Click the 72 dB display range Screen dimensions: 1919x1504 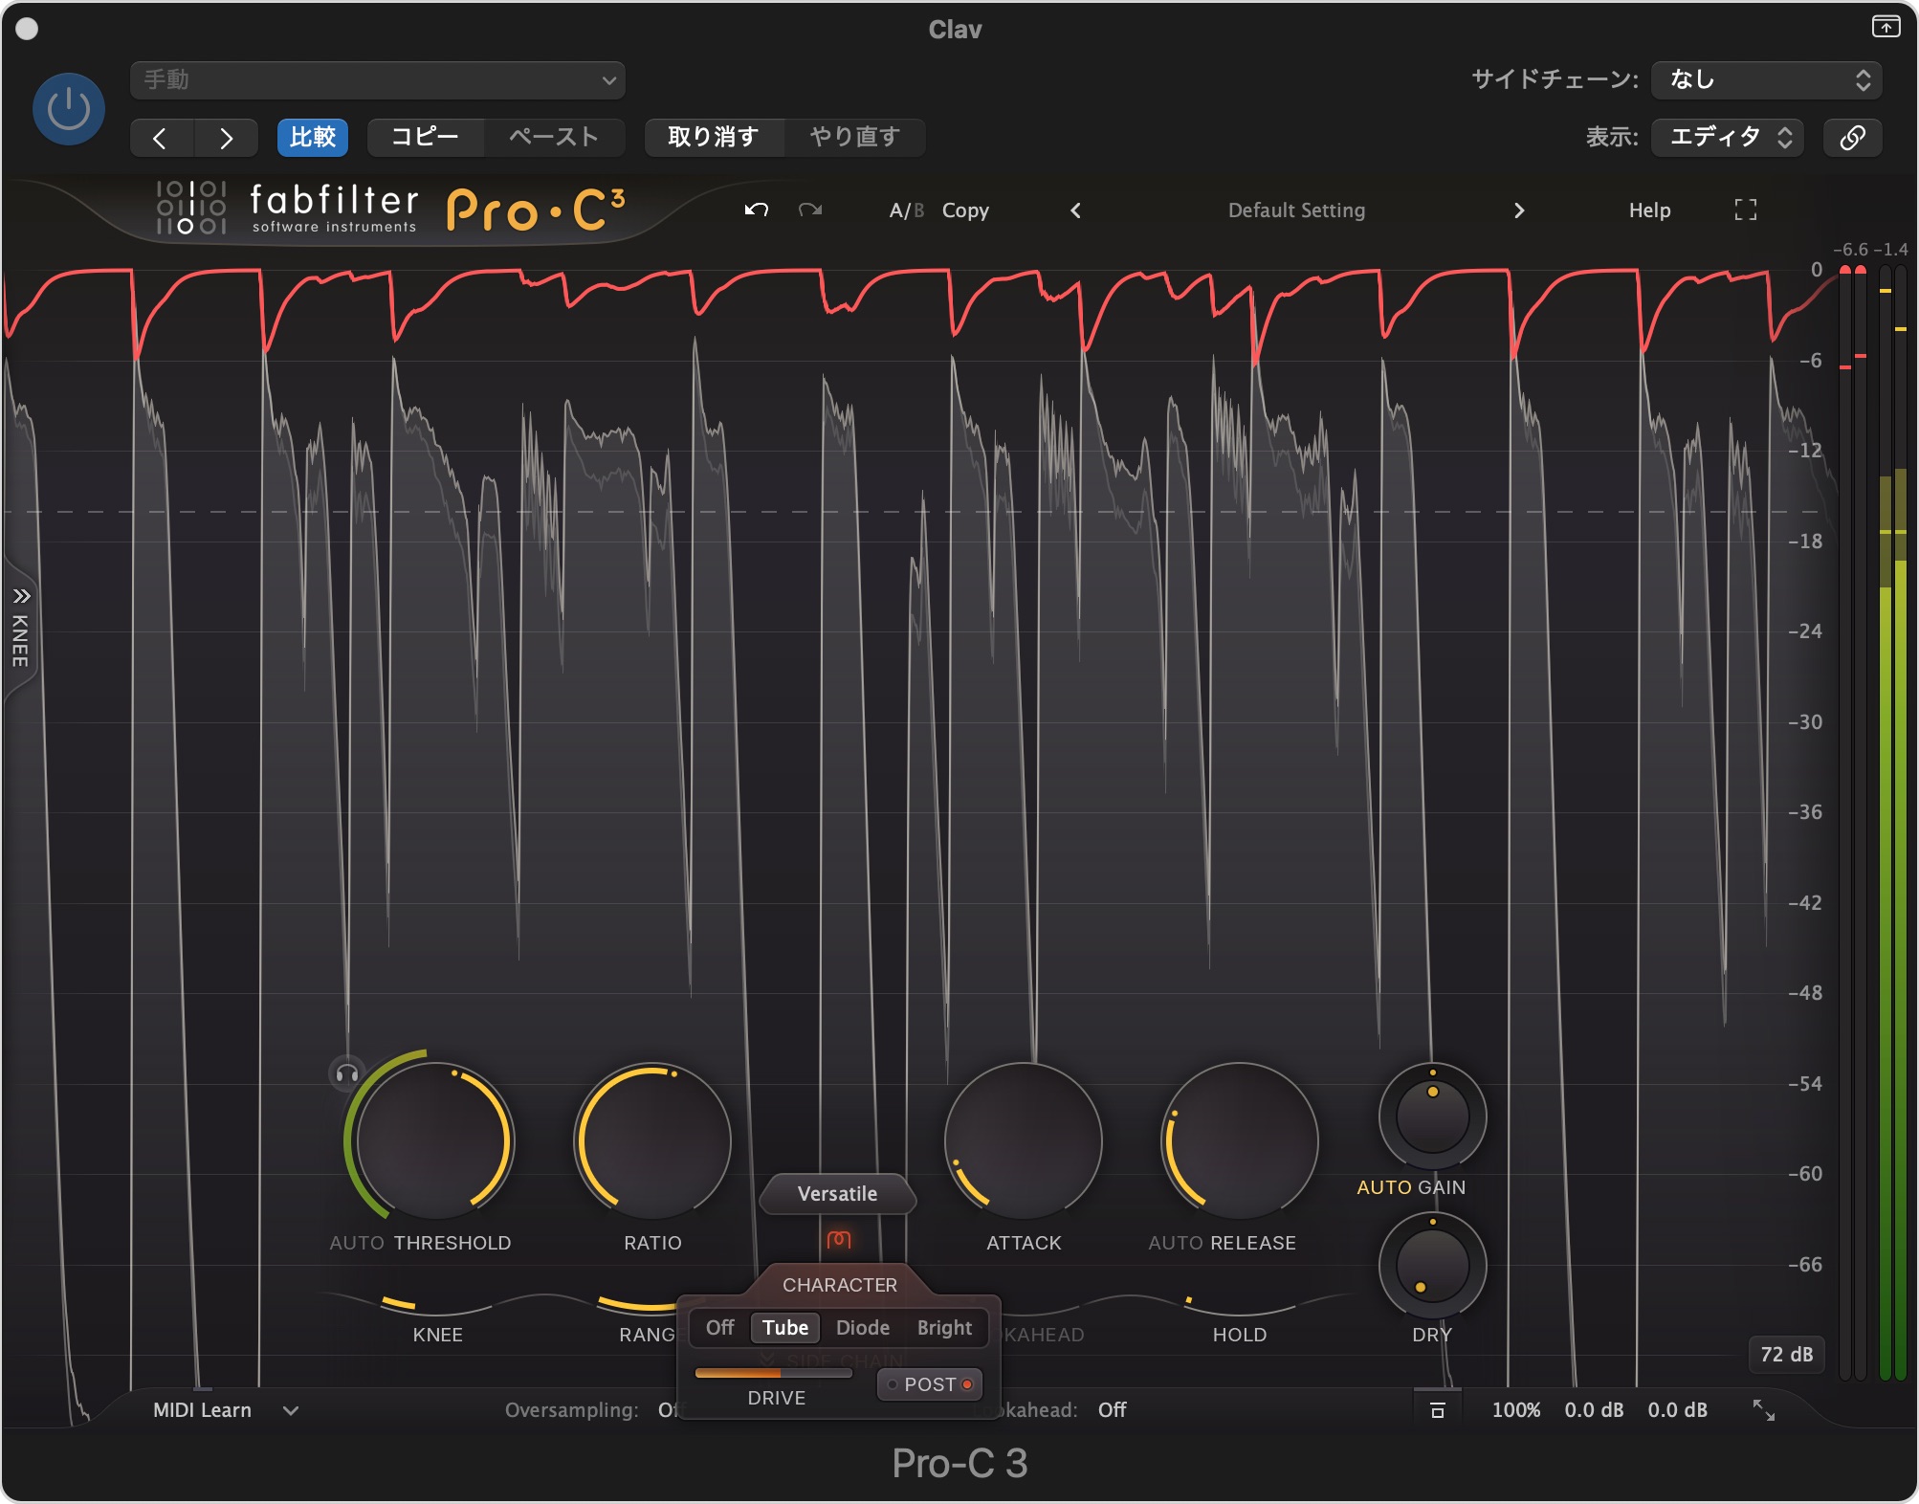click(1785, 1354)
